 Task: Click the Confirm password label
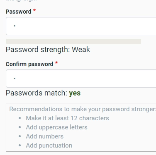pos(29,64)
